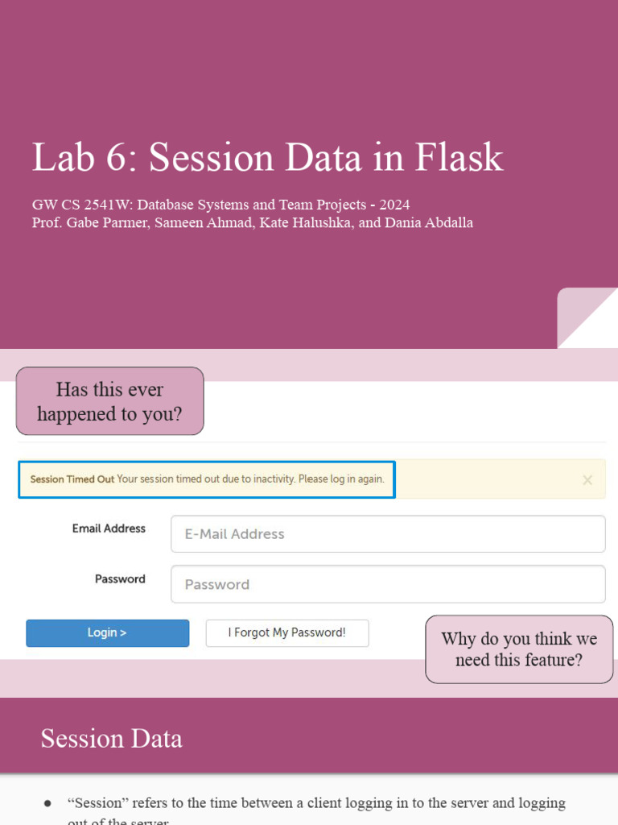
Task: Click the Lab 6 slide title
Action: point(267,157)
